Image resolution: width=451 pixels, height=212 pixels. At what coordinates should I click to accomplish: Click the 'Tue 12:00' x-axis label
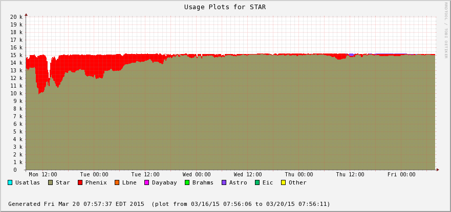[x=145, y=174]
